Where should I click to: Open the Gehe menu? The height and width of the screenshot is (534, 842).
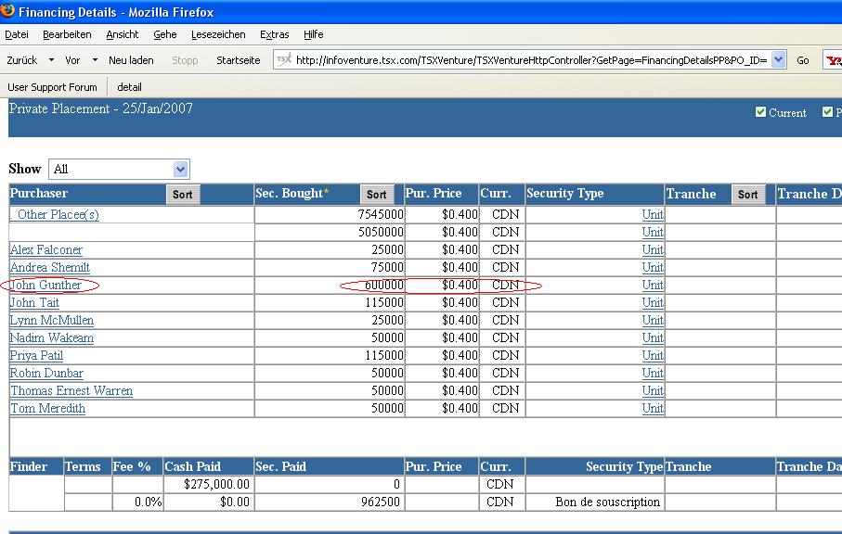(165, 35)
